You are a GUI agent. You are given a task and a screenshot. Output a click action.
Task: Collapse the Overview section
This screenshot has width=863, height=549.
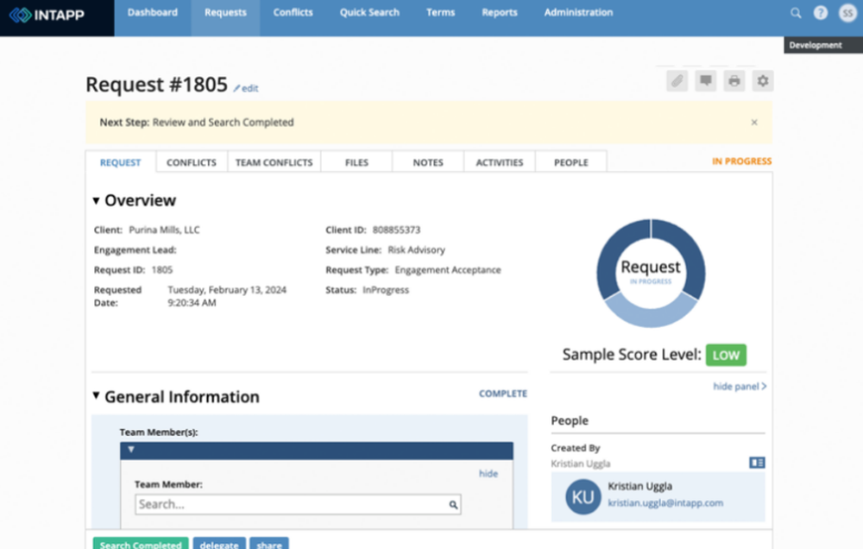[97, 200]
